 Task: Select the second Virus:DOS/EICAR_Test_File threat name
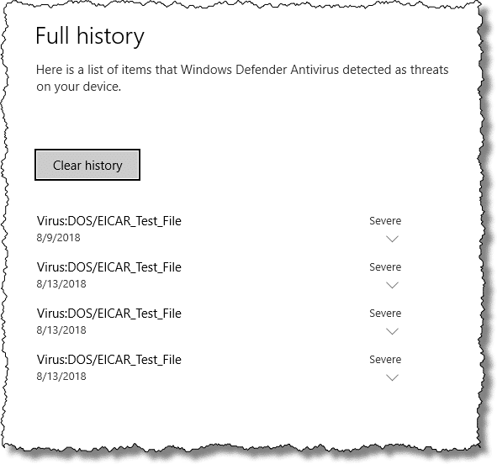coord(109,267)
